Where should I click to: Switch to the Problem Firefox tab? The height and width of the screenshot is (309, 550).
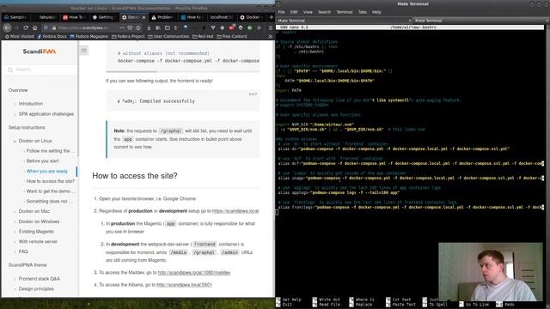click(x=162, y=17)
